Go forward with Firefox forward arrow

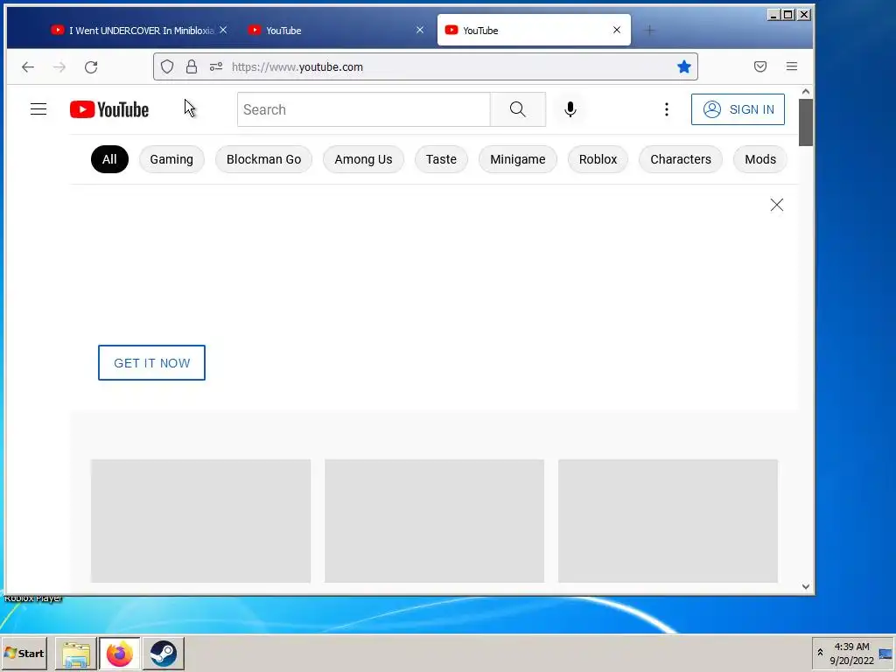point(59,66)
